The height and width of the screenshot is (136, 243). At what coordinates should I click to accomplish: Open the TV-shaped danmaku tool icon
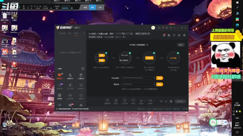coord(81,96)
